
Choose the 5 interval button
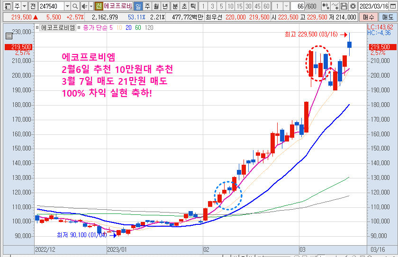tap(221, 6)
